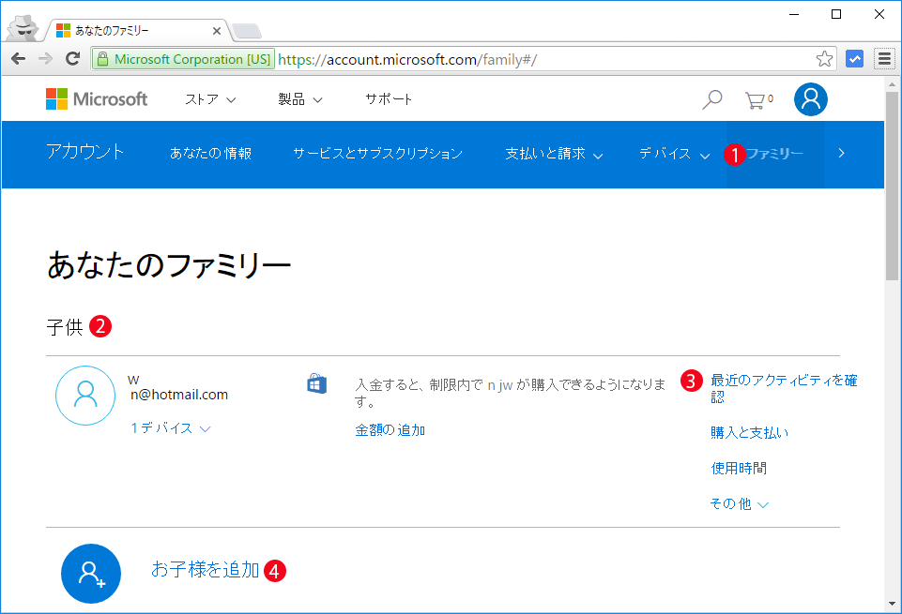This screenshot has height=614, width=902.
Task: Click the child's profile picture circle
Action: tap(85, 396)
